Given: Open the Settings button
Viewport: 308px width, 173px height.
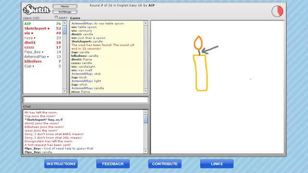Looking at the screenshot, I should tap(65, 12).
